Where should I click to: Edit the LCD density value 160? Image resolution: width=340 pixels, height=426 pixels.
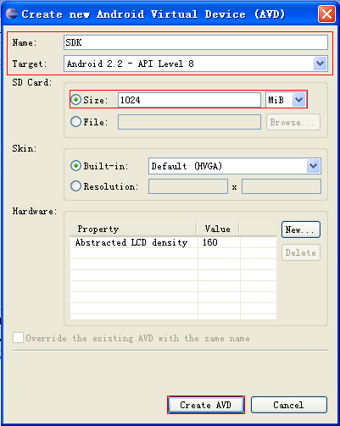[219, 242]
